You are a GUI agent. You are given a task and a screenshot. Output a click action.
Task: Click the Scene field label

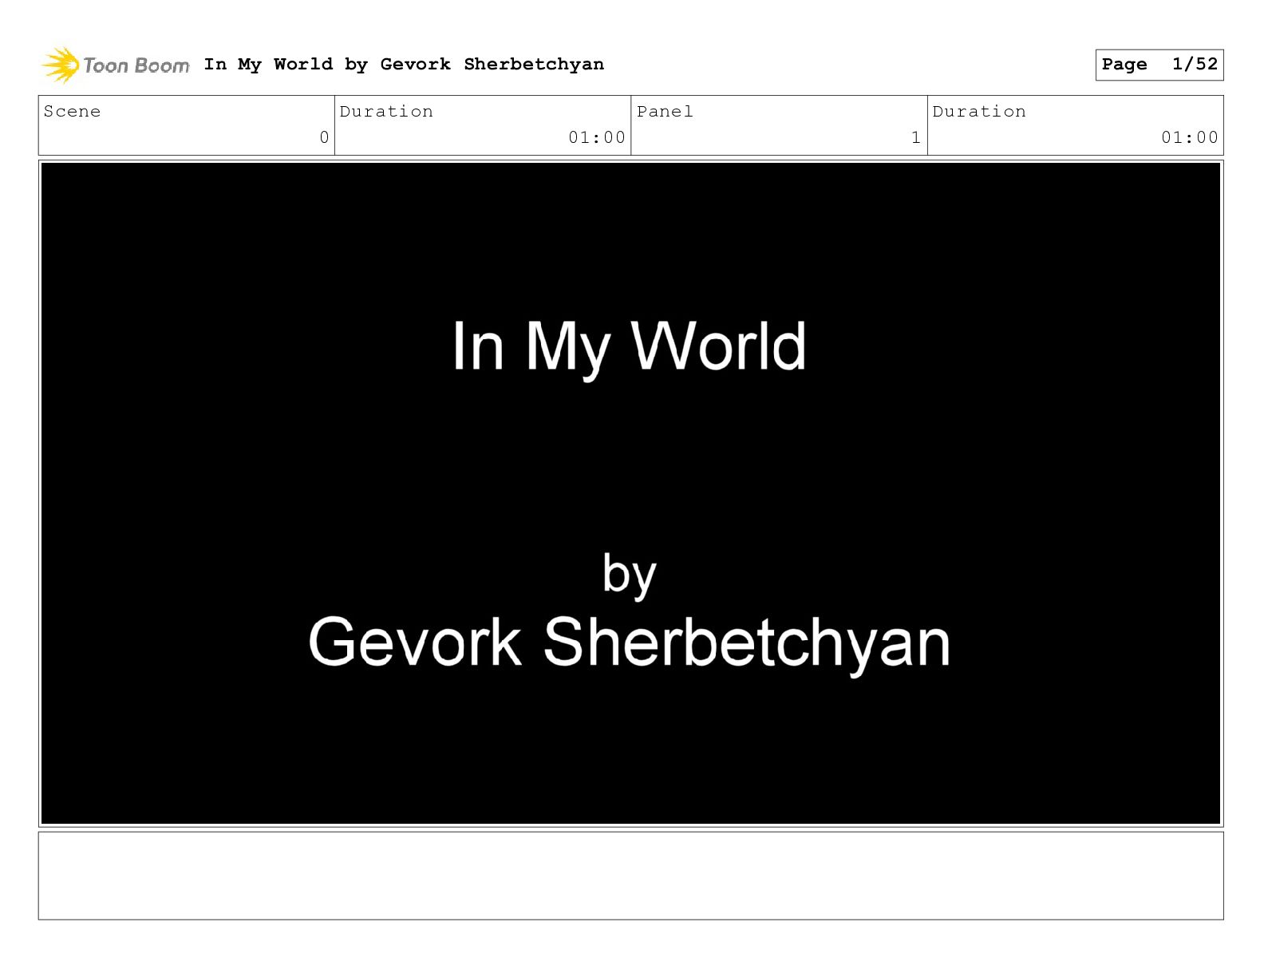(x=73, y=112)
